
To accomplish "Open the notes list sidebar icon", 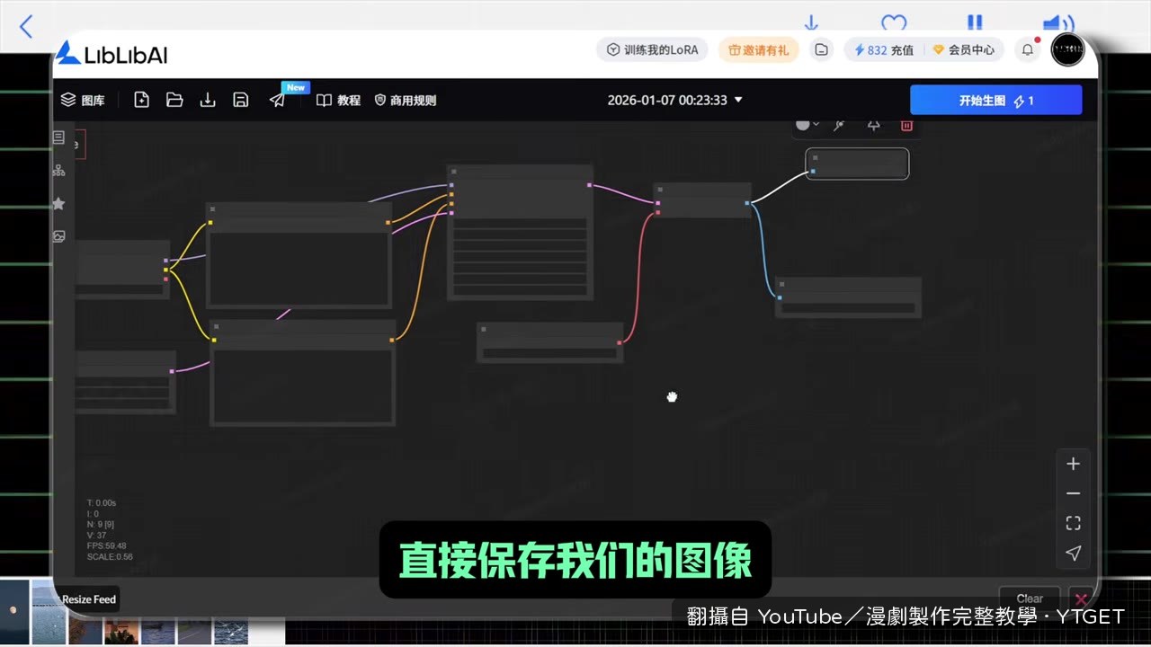I will click(58, 137).
